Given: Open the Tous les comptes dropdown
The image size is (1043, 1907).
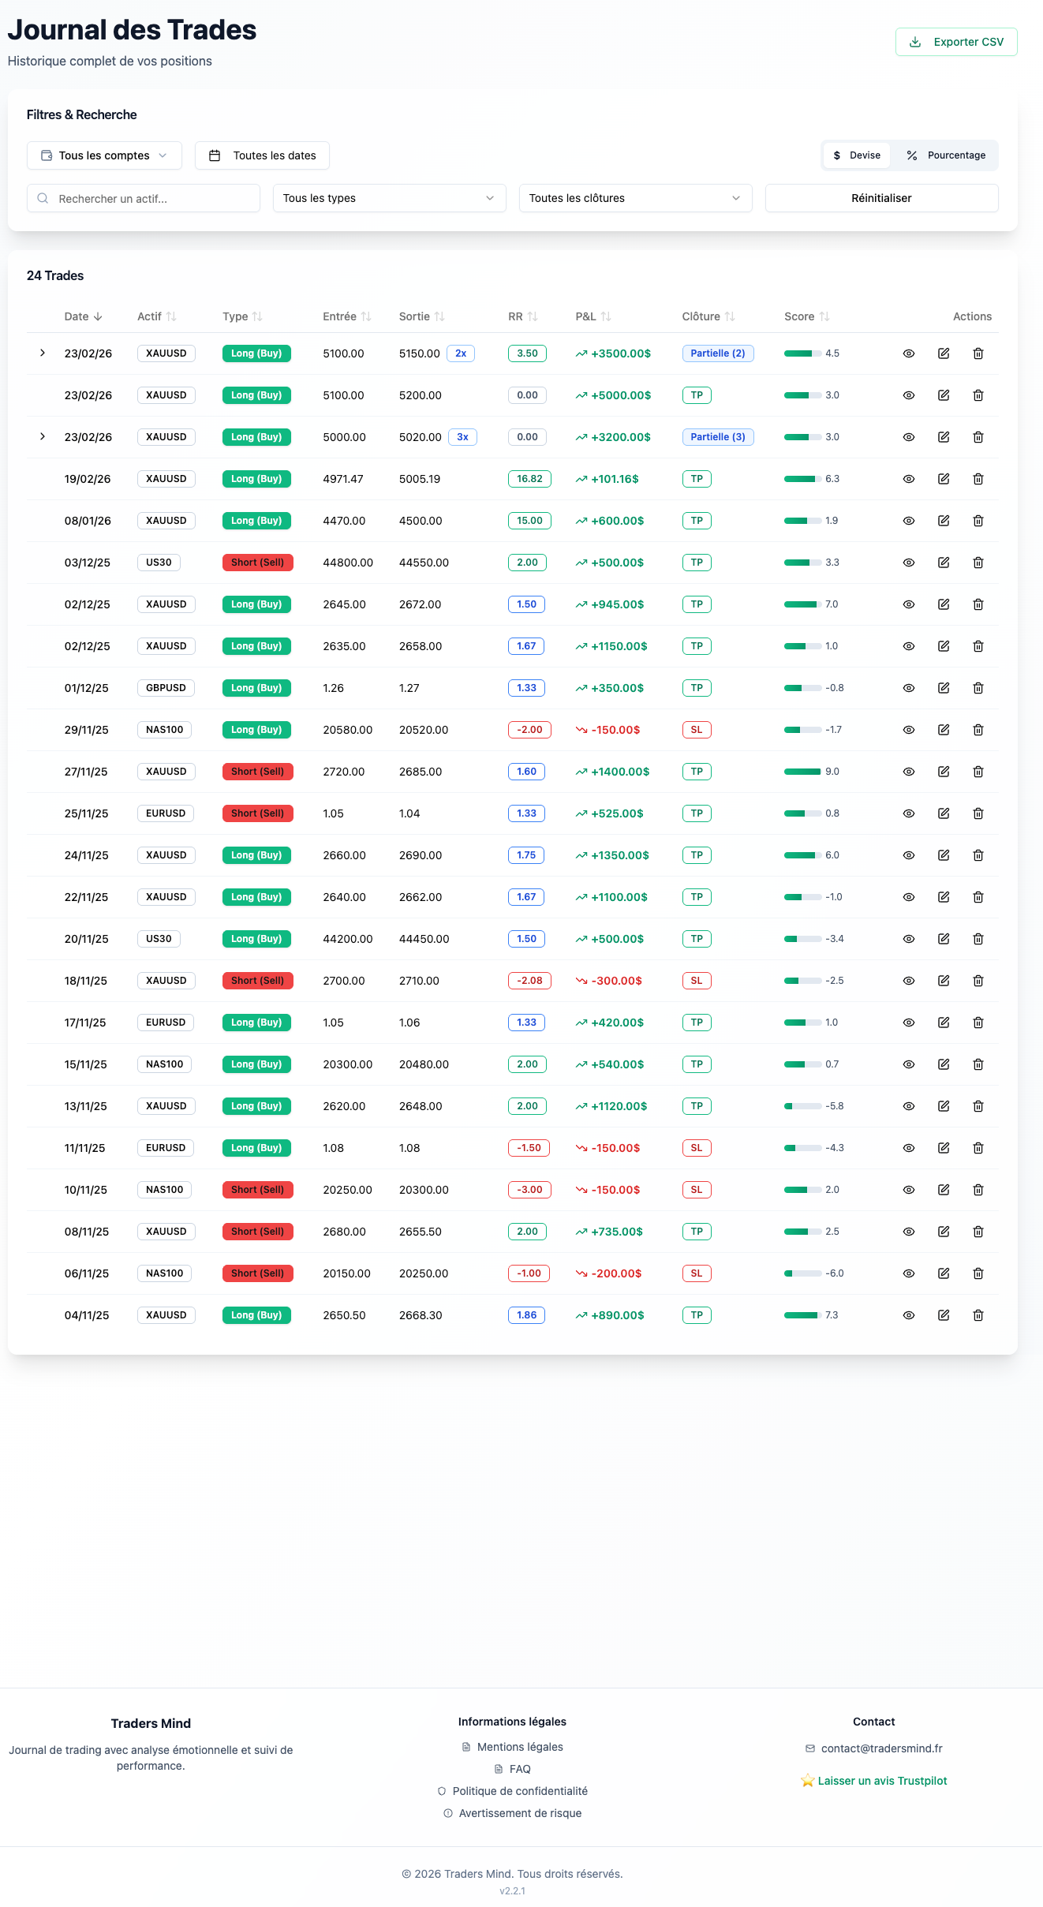Looking at the screenshot, I should [104, 155].
